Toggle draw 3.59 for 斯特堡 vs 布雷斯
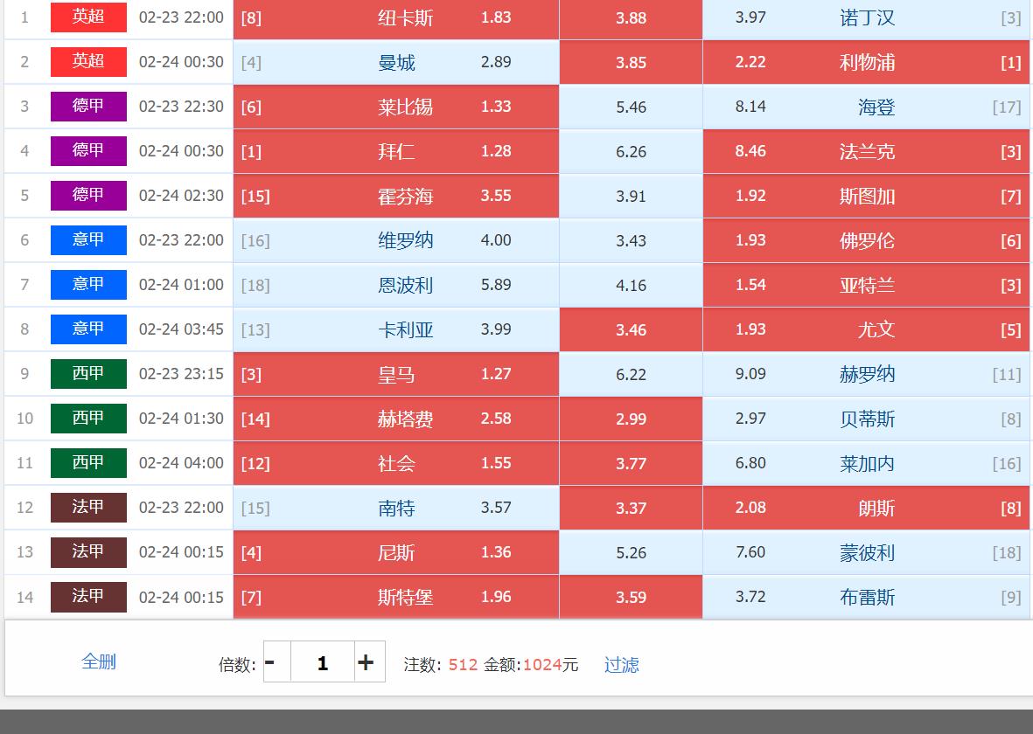The height and width of the screenshot is (734, 1033). tap(632, 597)
